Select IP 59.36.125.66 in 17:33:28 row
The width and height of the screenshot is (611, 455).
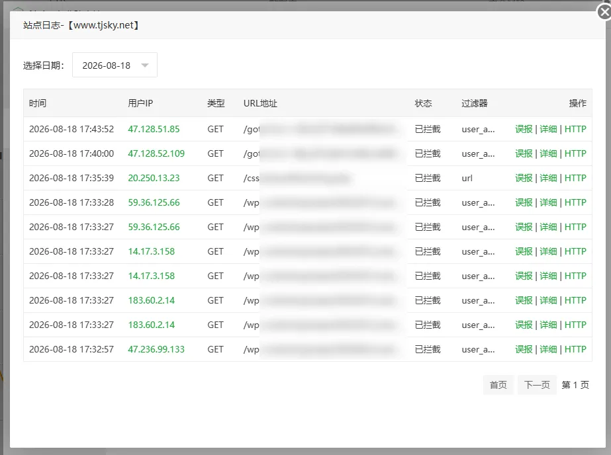(x=154, y=203)
